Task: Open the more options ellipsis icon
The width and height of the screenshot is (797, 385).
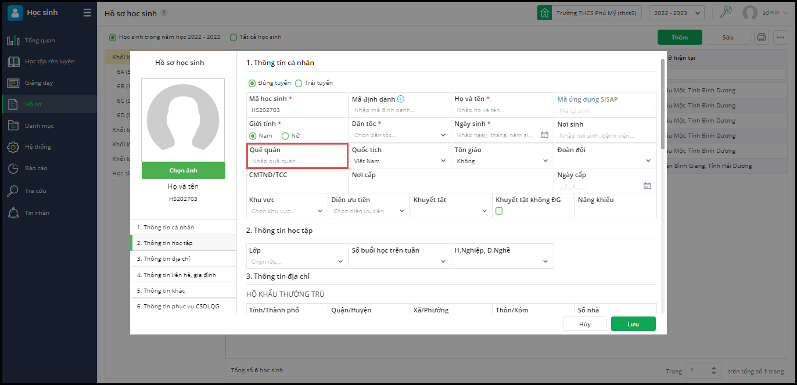Action: (780, 37)
